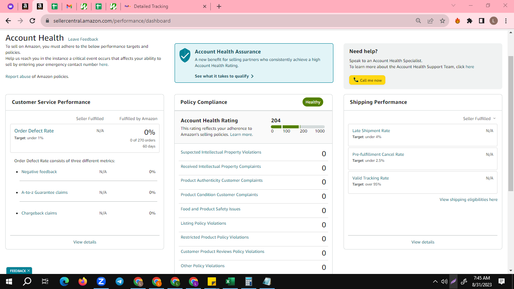
Task: Open Product Authenticity Customer Complaints
Action: click(222, 180)
